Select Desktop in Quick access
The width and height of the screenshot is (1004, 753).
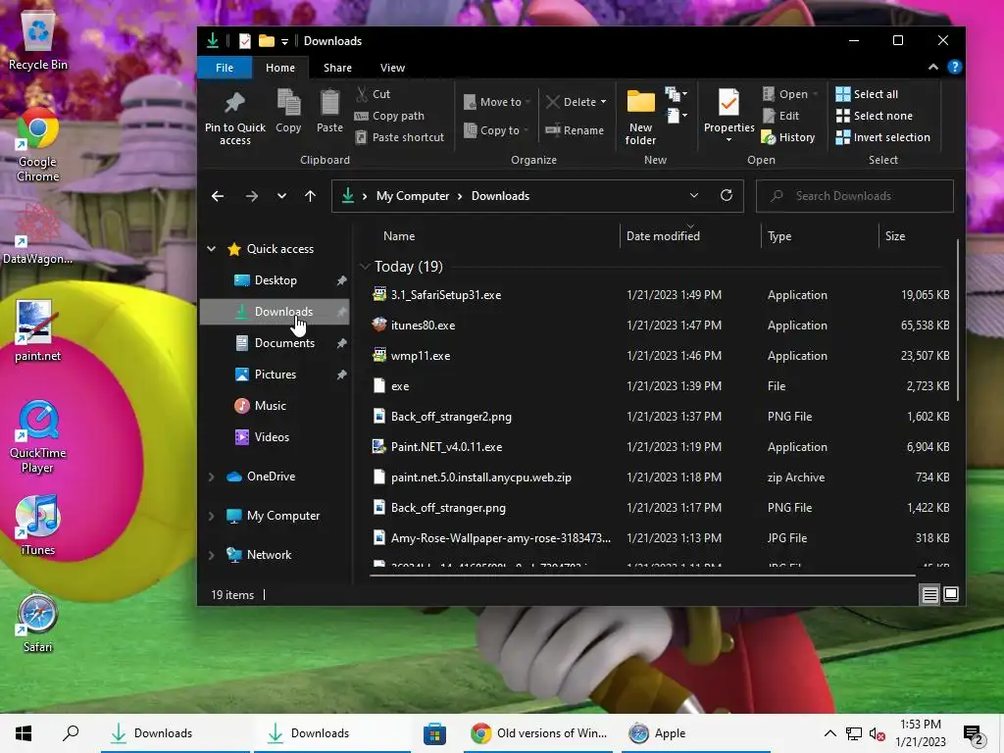[x=276, y=279]
